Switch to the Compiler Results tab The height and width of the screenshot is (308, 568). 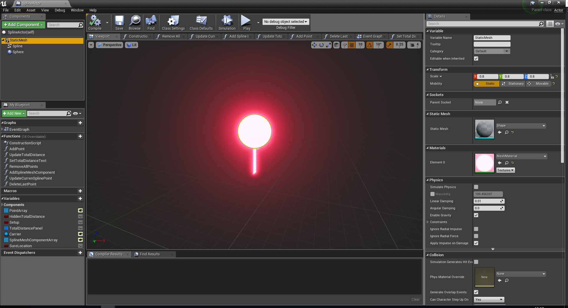click(x=108, y=254)
